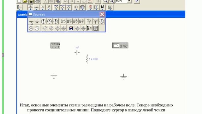Select the Clock source icon
The image size is (202, 114).
[102, 21]
